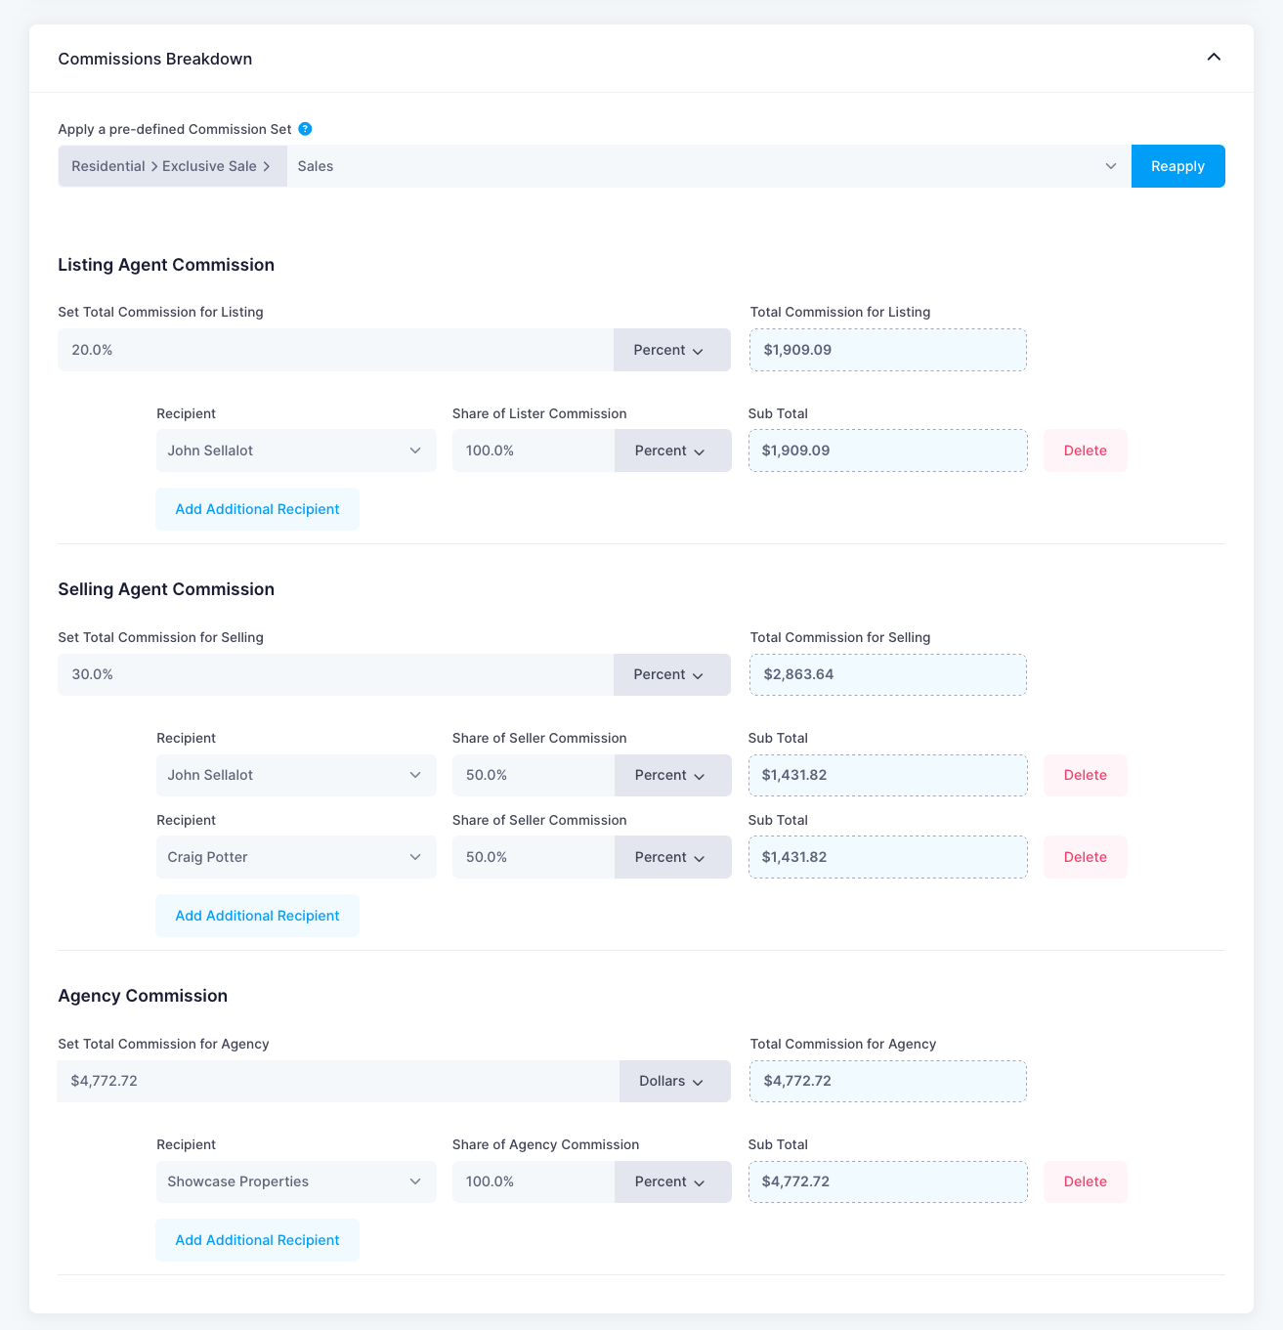Open Percent unit dropdown for Selling total commission
This screenshot has height=1330, width=1283.
pyautogui.click(x=671, y=674)
